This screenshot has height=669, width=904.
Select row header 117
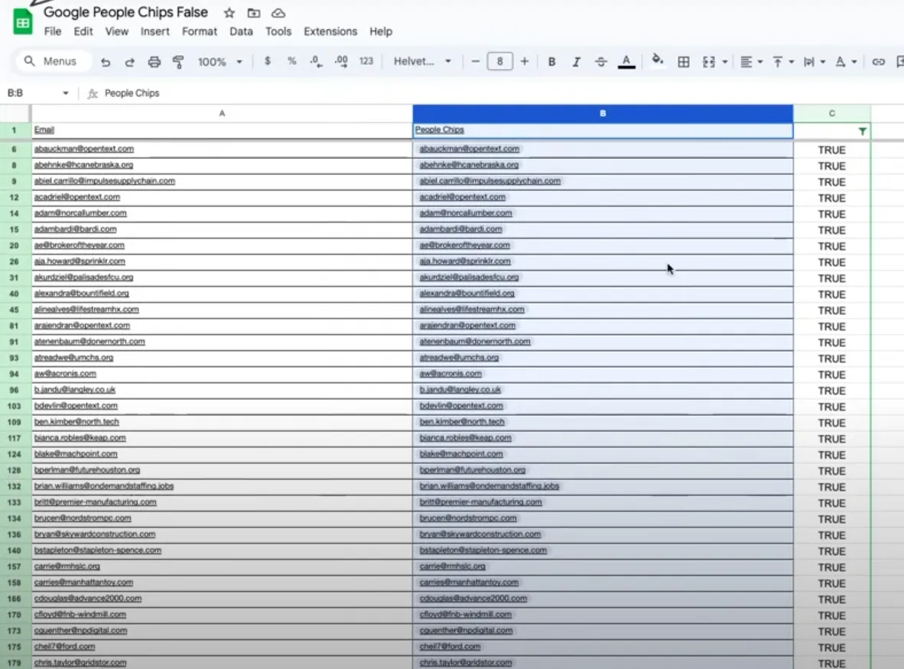[15, 438]
